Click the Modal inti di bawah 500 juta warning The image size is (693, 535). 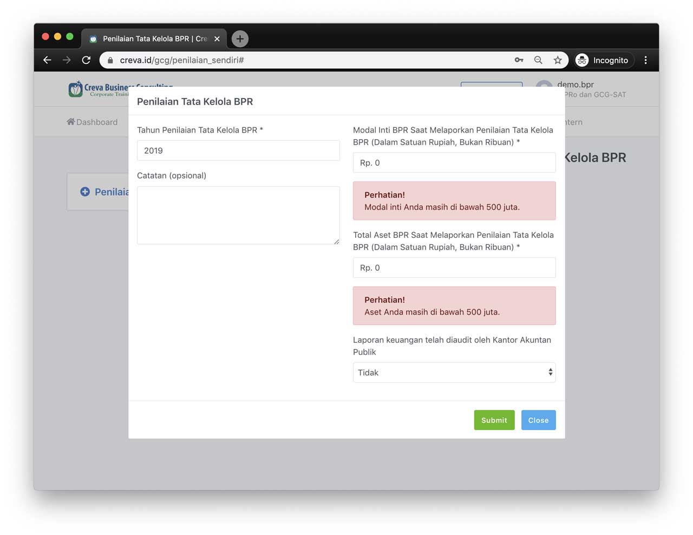coord(454,201)
